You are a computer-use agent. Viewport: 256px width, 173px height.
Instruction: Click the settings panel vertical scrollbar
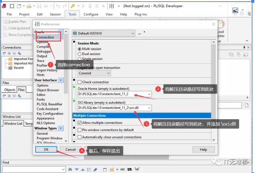click(x=213, y=91)
